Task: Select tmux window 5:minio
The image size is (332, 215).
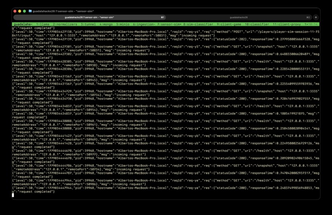Action: (x=123, y=24)
